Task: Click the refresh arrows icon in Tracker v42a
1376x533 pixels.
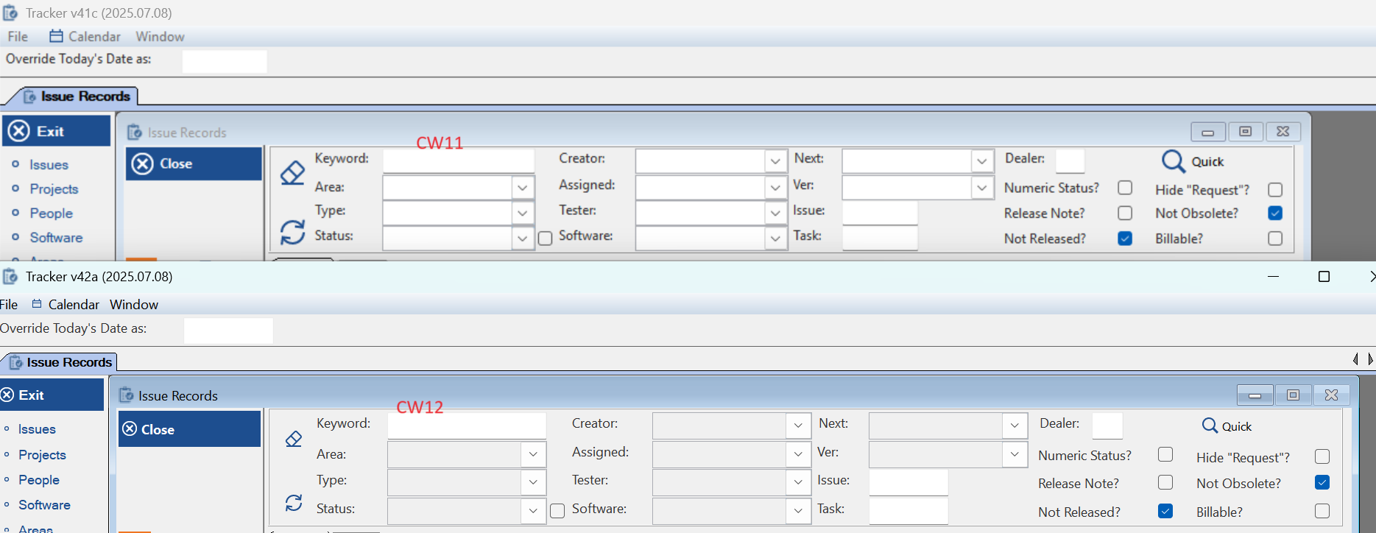Action: click(x=294, y=503)
